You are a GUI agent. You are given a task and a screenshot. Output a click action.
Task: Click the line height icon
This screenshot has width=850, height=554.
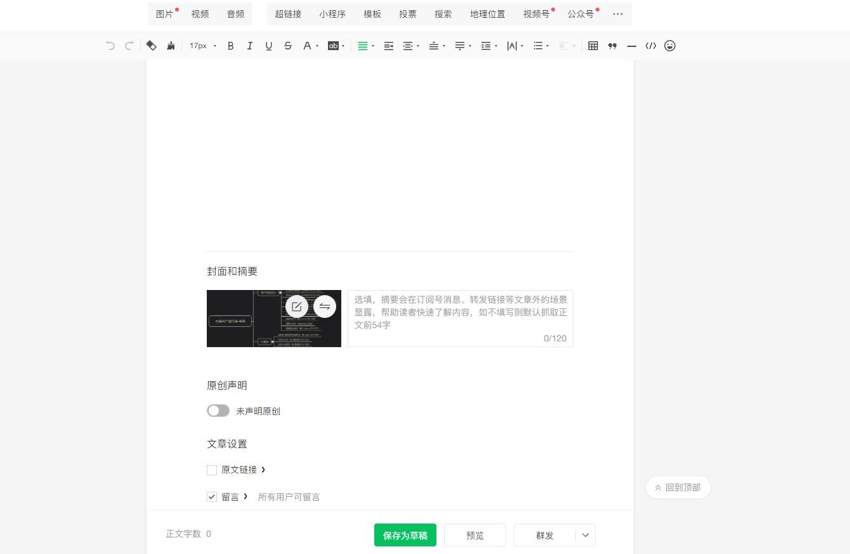pyautogui.click(x=486, y=46)
